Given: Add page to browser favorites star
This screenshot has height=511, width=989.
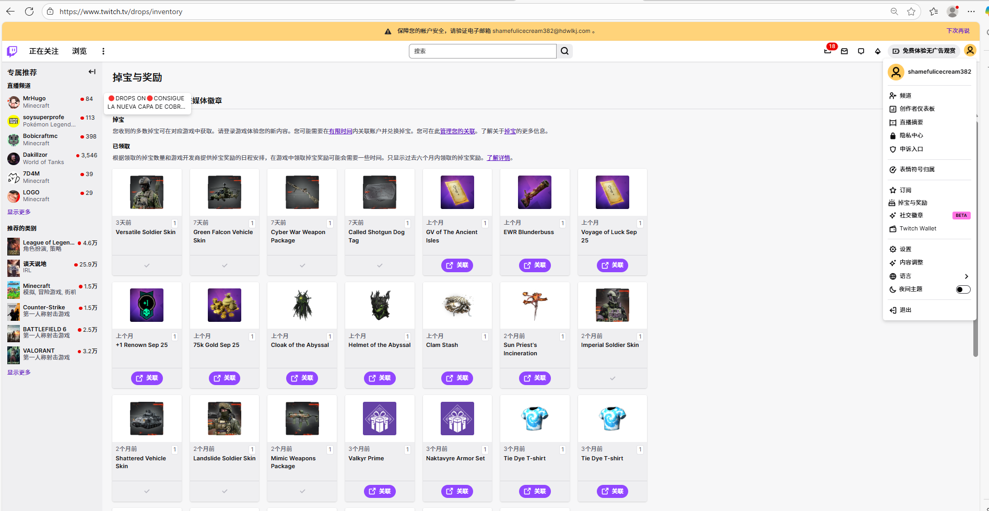Looking at the screenshot, I should (911, 11).
